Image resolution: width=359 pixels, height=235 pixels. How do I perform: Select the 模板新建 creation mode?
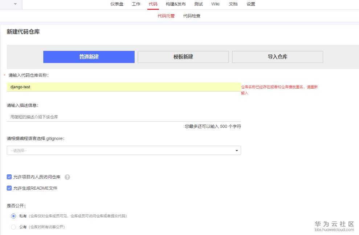tap(183, 57)
